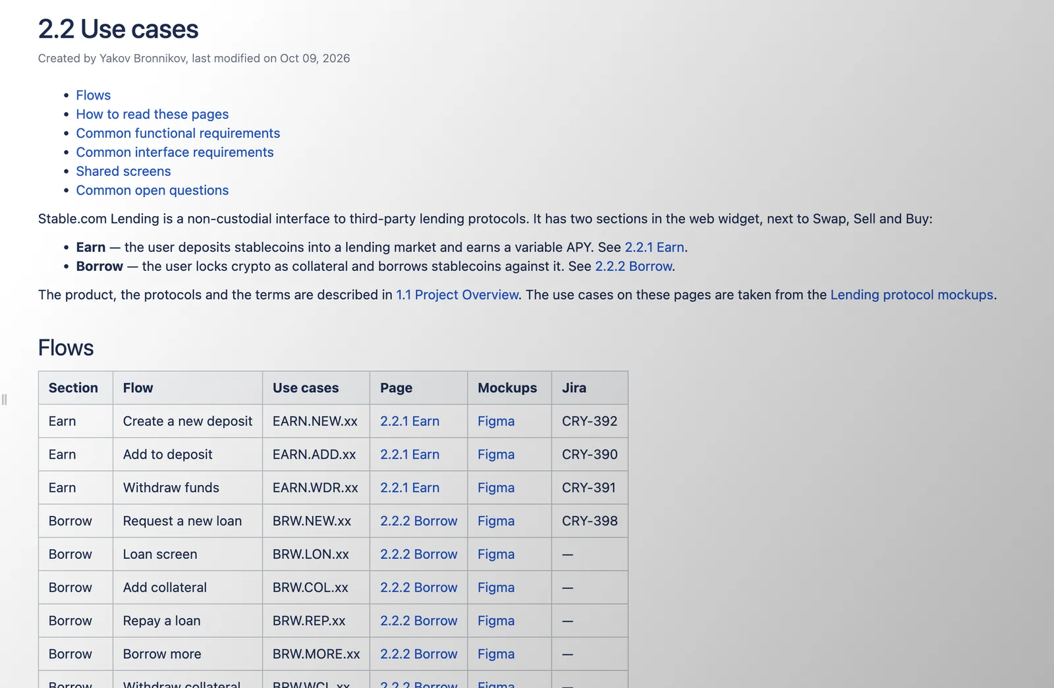This screenshot has width=1054, height=688.
Task: Open 2.2.1 Earn page in Add to deposit row
Action: 410,455
